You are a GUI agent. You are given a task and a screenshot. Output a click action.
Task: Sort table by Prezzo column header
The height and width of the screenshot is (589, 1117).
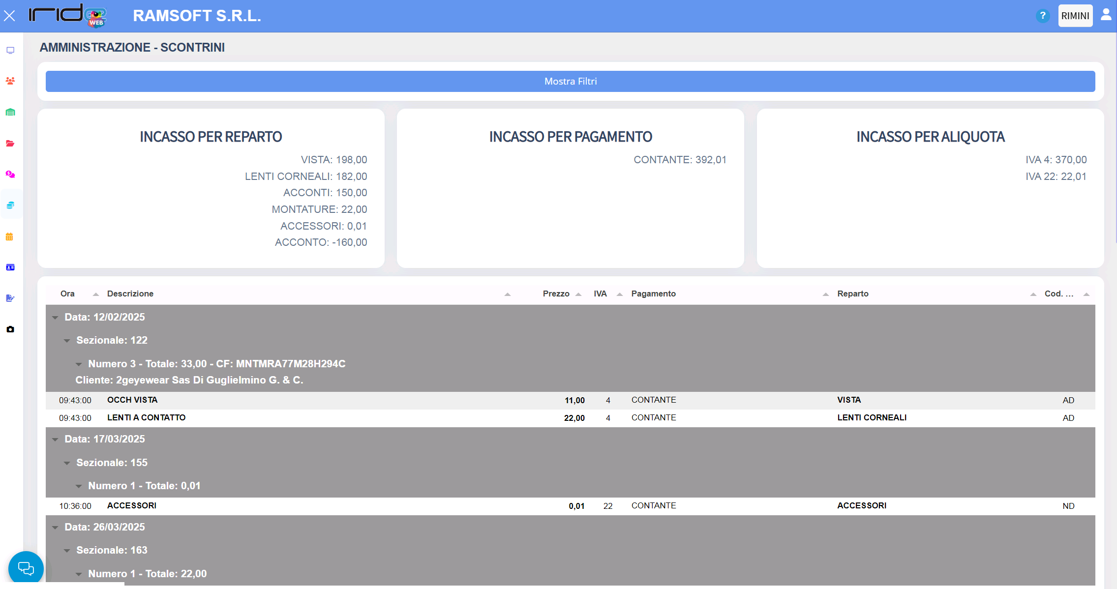coord(556,294)
